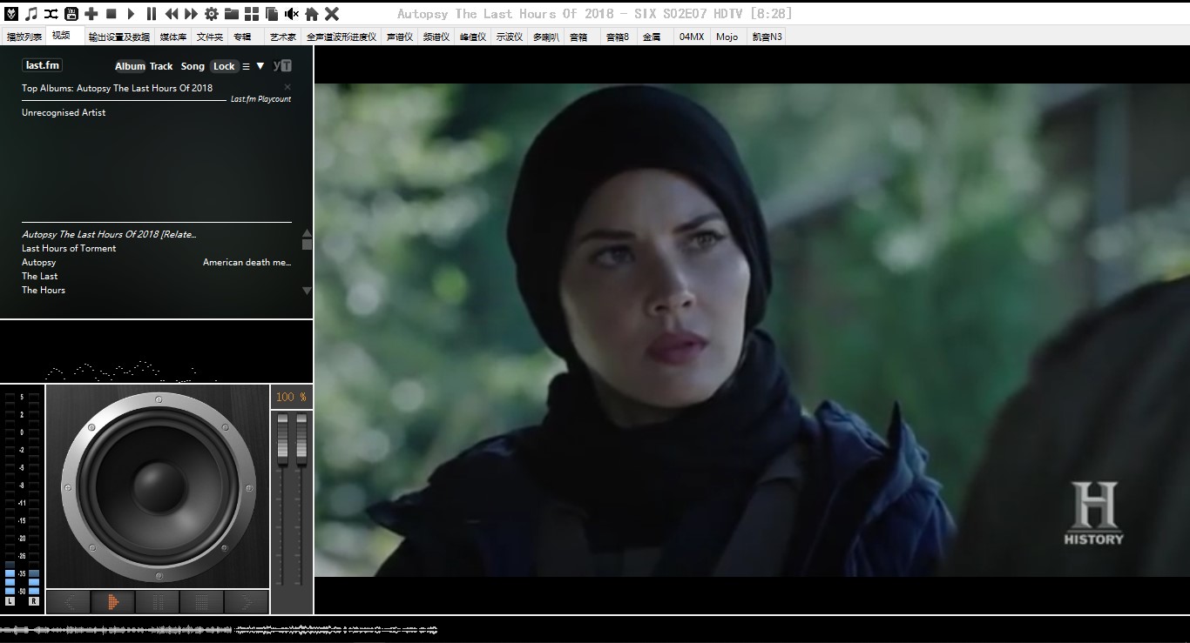Open the folder icon in toolbar
Viewport: 1190px width, 643px height.
[232, 14]
